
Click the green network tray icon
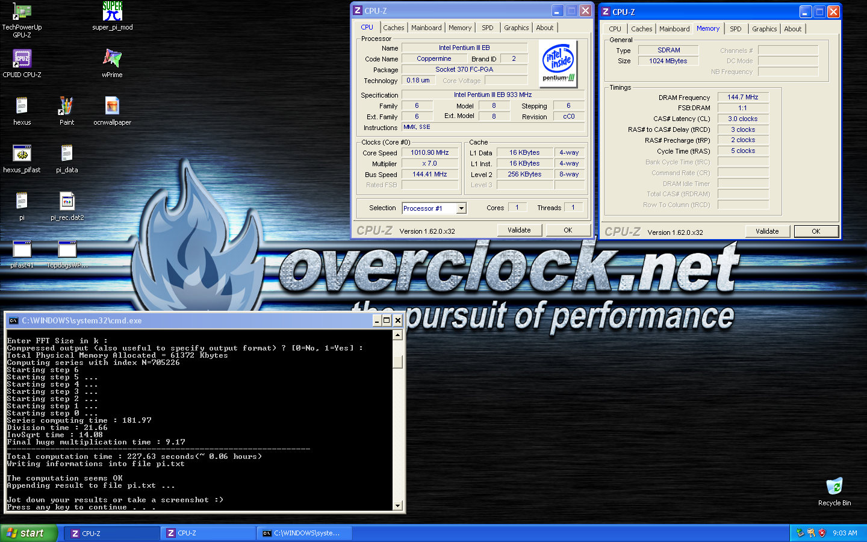pyautogui.click(x=800, y=533)
